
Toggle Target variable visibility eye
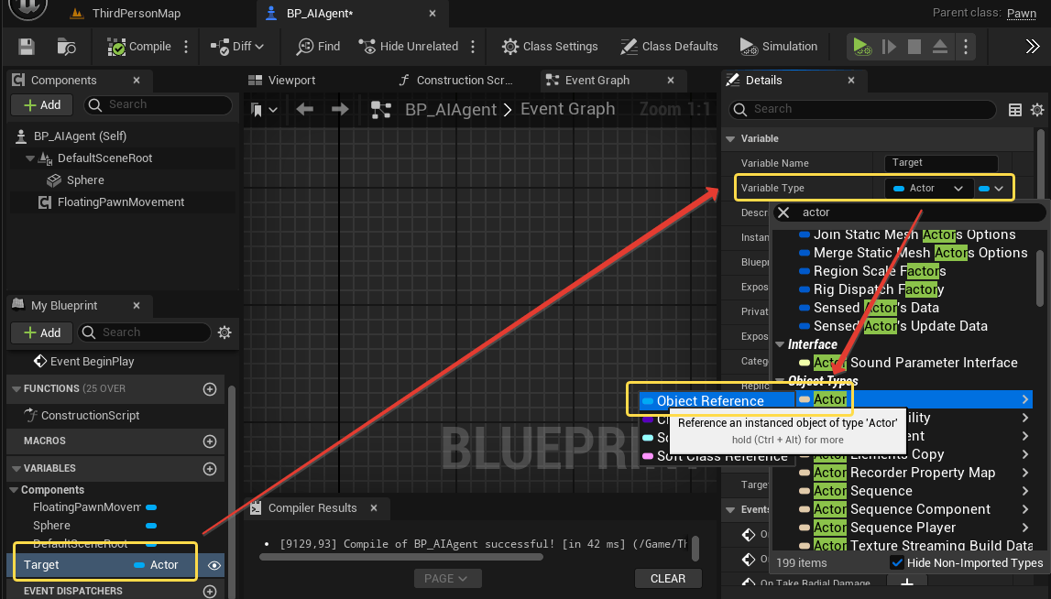coord(213,565)
